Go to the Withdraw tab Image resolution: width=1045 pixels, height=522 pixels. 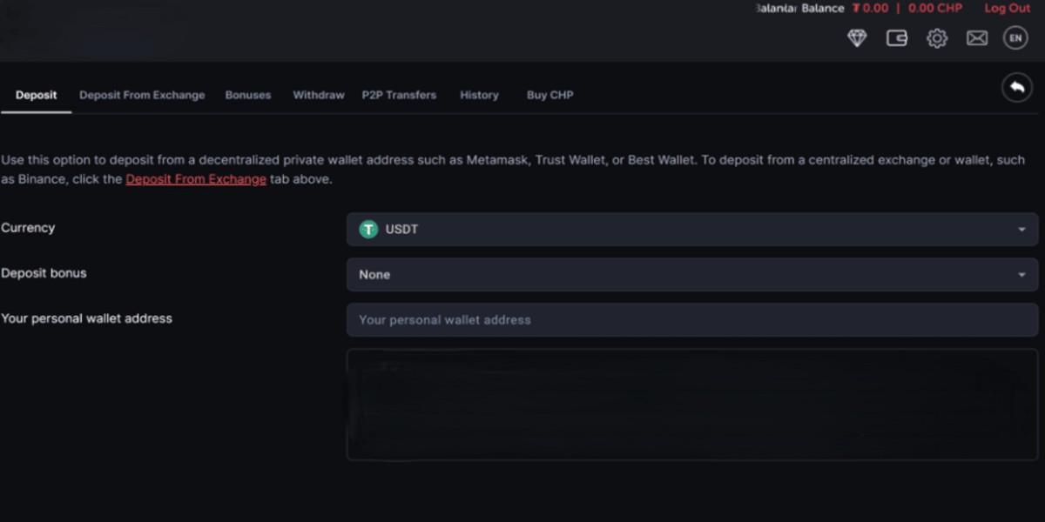click(319, 95)
